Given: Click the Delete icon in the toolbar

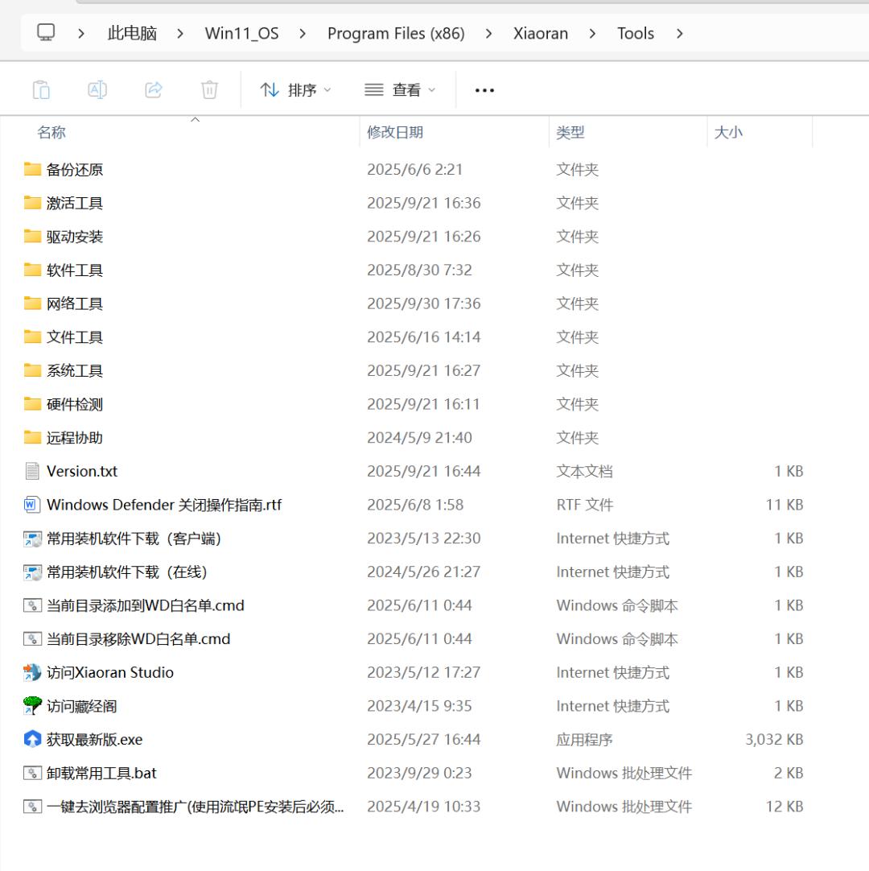Looking at the screenshot, I should pos(210,89).
